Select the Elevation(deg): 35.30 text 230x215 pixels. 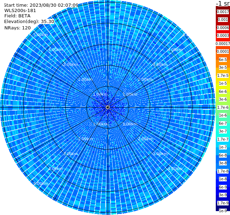[29, 22]
